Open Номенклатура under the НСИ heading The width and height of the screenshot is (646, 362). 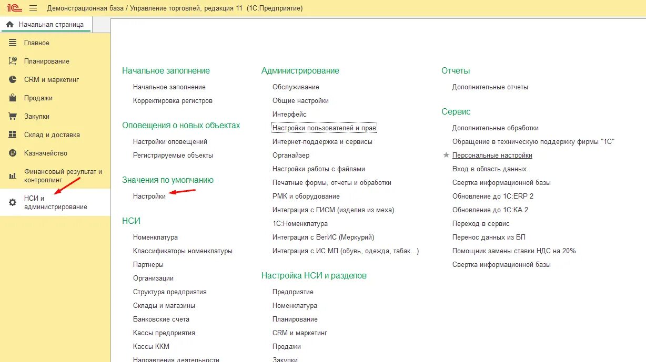click(155, 237)
